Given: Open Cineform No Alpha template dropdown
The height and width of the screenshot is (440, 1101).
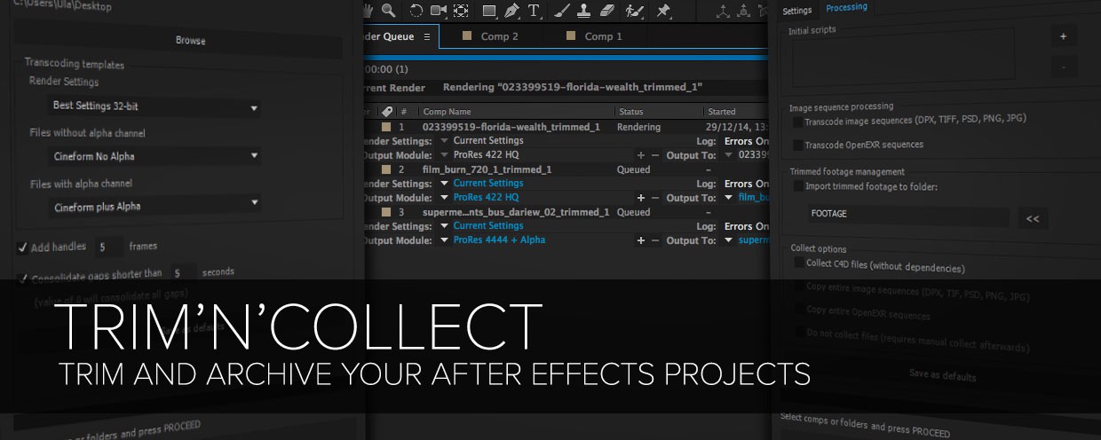Looking at the screenshot, I should (154, 156).
